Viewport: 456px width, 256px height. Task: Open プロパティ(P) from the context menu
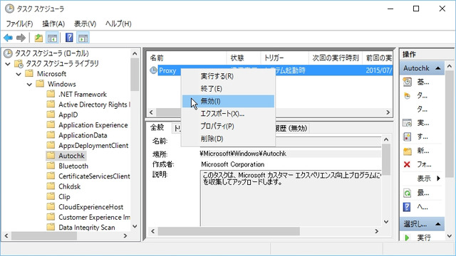click(x=228, y=127)
